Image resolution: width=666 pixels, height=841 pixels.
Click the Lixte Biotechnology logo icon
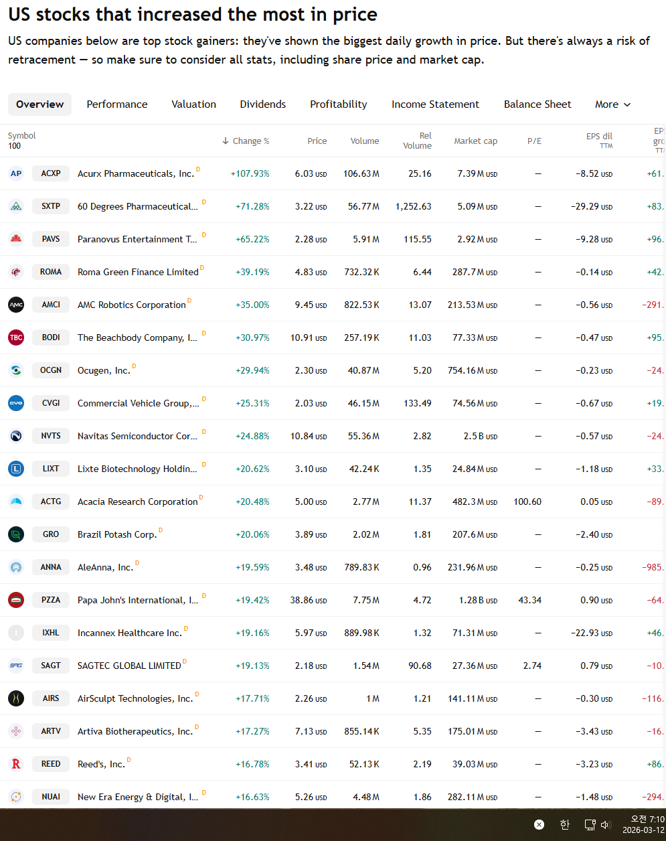pos(16,469)
